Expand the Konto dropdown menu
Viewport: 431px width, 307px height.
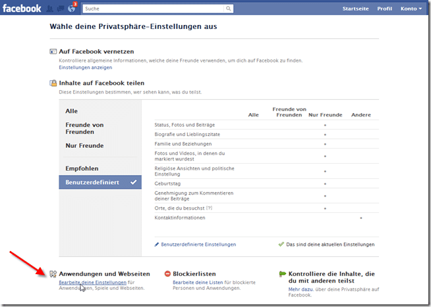[x=411, y=9]
